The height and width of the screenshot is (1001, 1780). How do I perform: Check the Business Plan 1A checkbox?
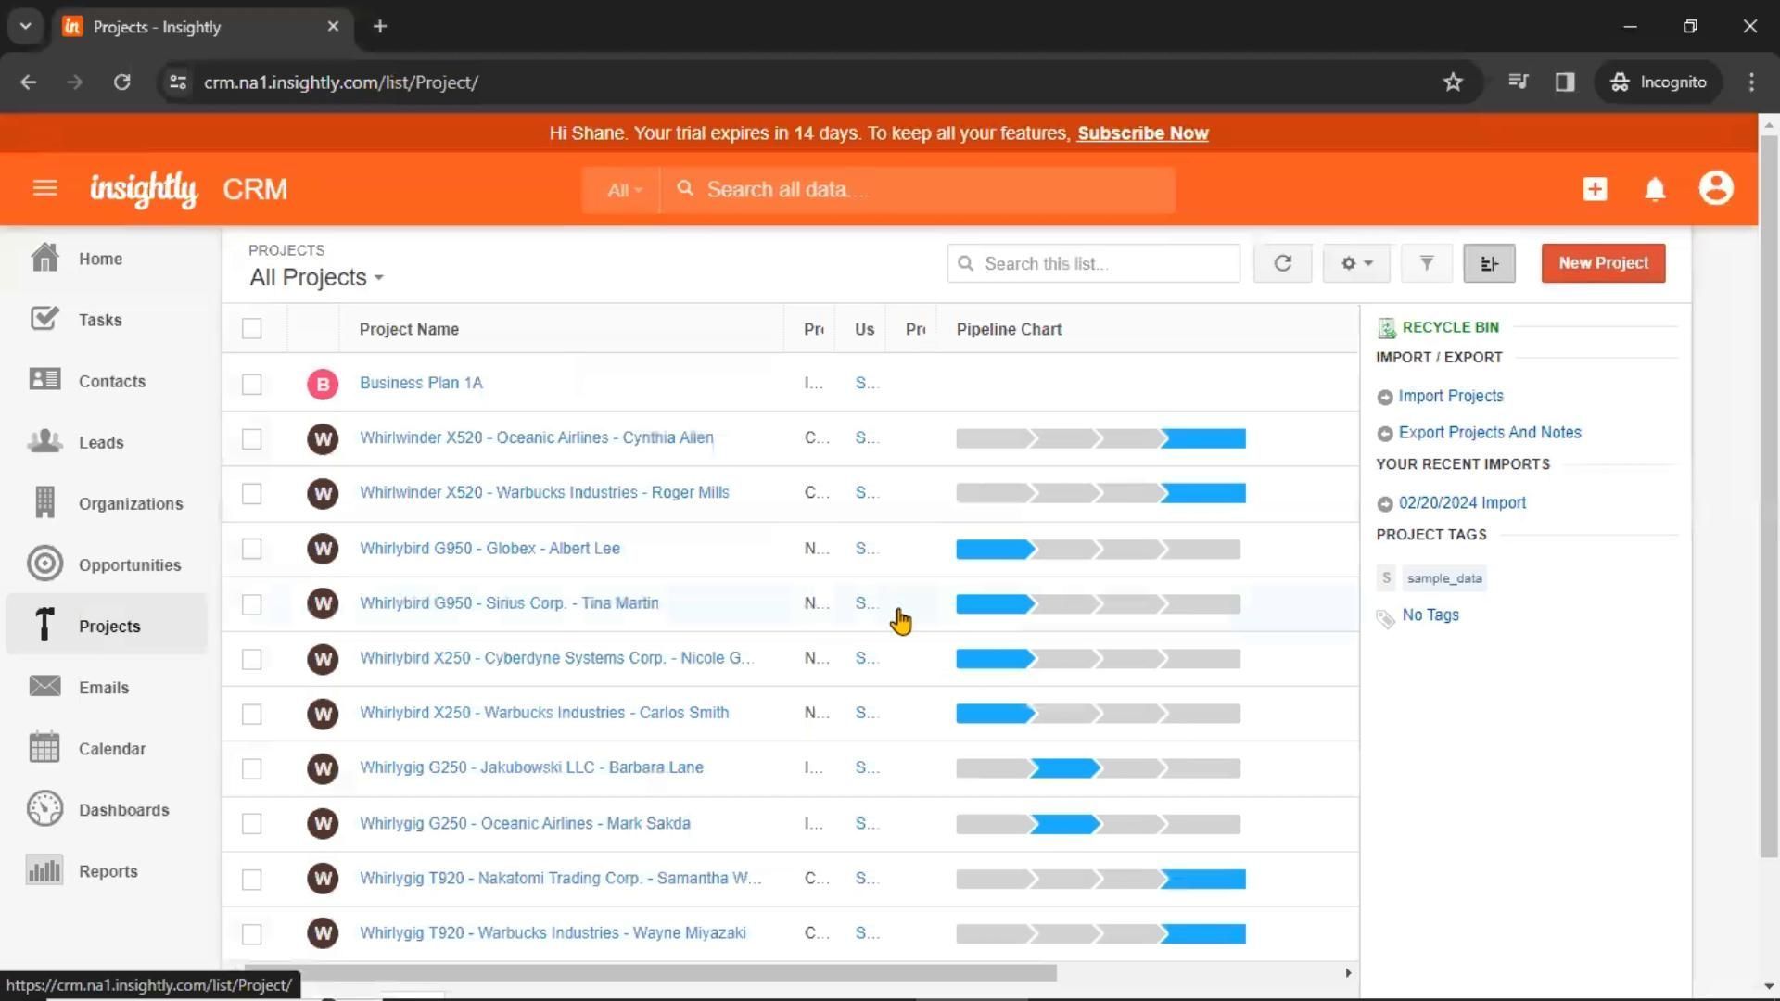pyautogui.click(x=251, y=384)
